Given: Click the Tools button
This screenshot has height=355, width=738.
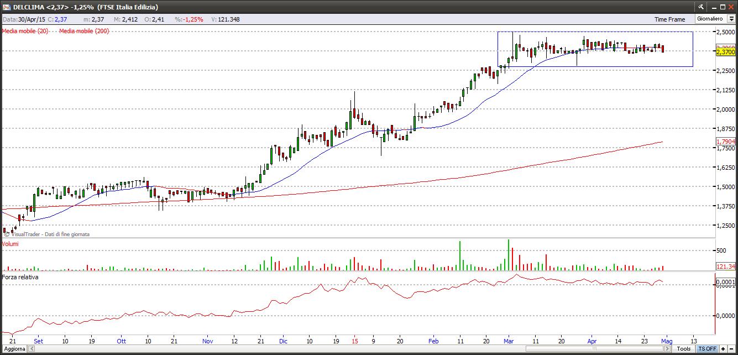Looking at the screenshot, I should pyautogui.click(x=684, y=349).
